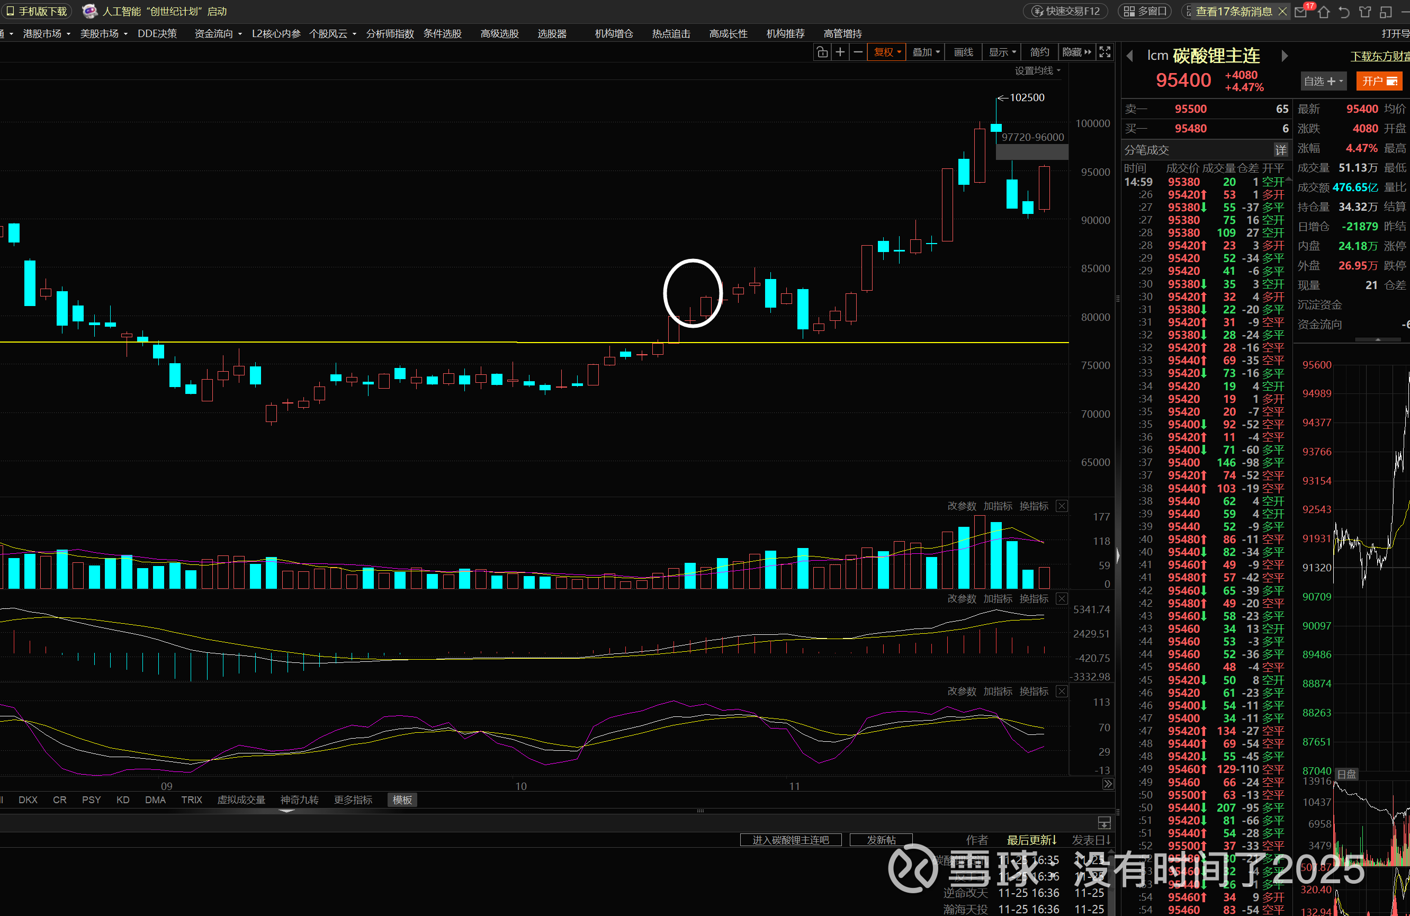Go to previous contract with left arrow
The image size is (1410, 916).
click(1130, 56)
